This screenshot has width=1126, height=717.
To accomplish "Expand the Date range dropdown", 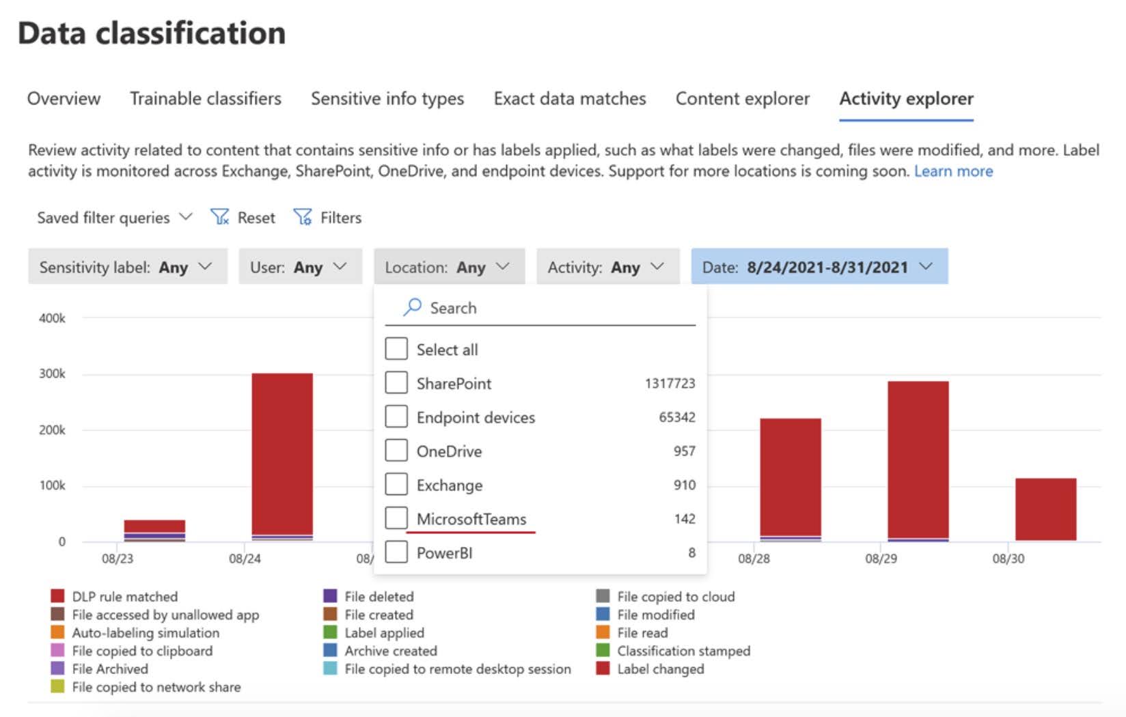I will pyautogui.click(x=820, y=267).
